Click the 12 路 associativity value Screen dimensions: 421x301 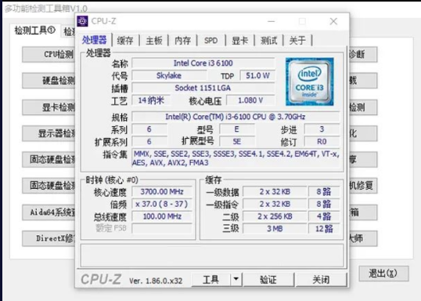324,229
